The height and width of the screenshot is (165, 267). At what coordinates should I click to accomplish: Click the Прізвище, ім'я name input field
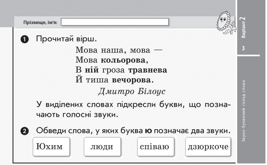(115, 22)
